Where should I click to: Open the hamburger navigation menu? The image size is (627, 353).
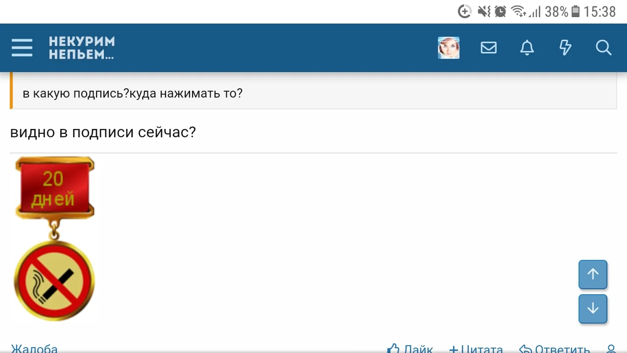(x=22, y=48)
